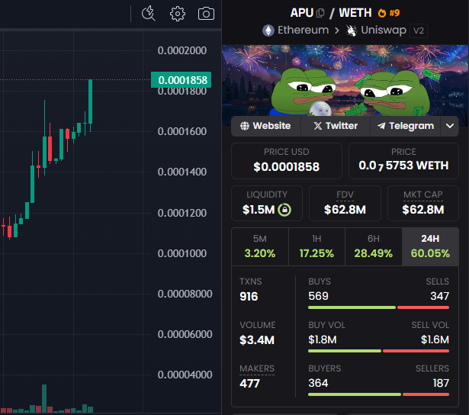Click the Uniswap unicorn logo
469x415 pixels.
click(x=352, y=31)
